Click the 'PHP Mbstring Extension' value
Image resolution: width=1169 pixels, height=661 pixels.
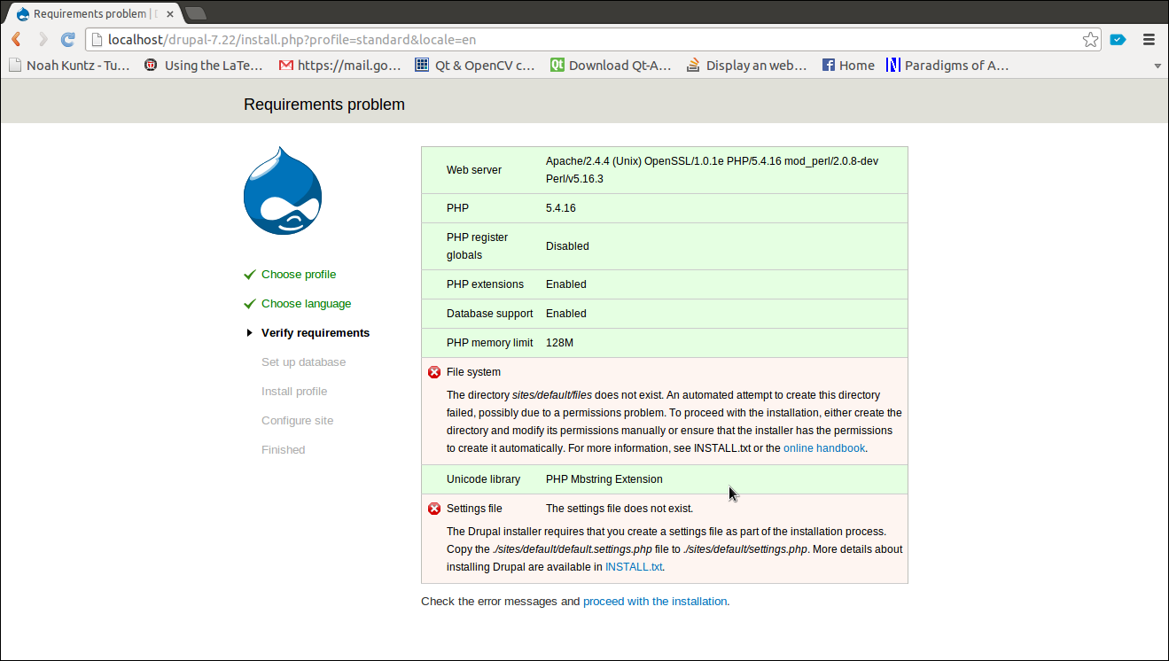[x=604, y=479]
